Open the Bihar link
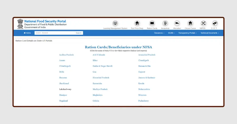The width and height of the screenshot is (237, 124). coord(95,60)
